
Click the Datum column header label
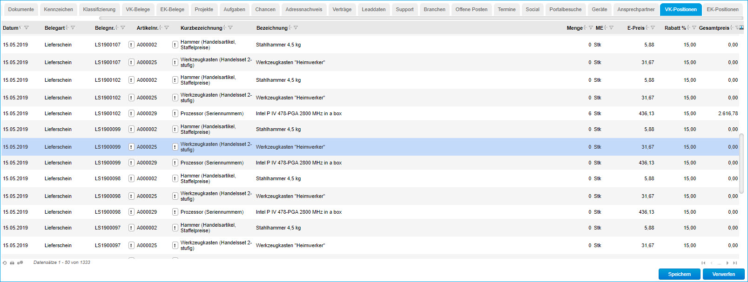pyautogui.click(x=10, y=28)
